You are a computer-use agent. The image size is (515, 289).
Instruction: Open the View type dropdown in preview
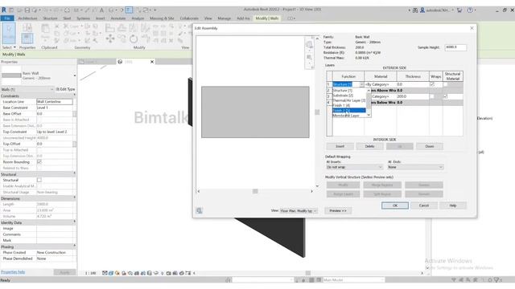pyautogui.click(x=299, y=210)
